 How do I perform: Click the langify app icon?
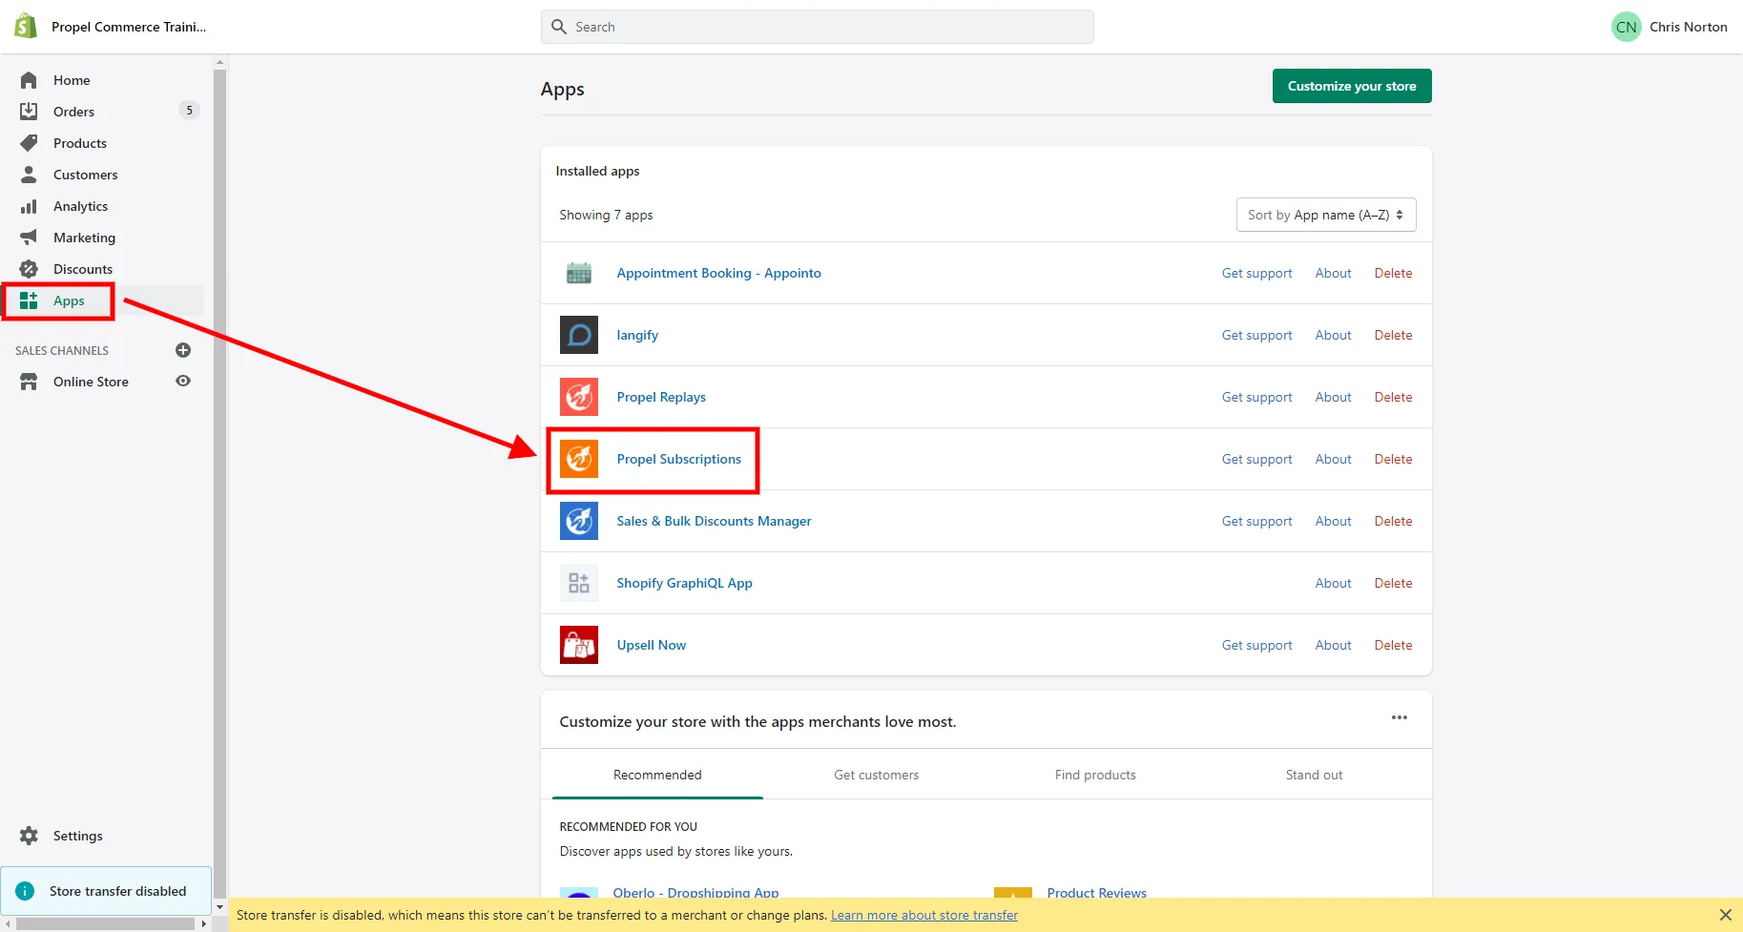tap(579, 335)
